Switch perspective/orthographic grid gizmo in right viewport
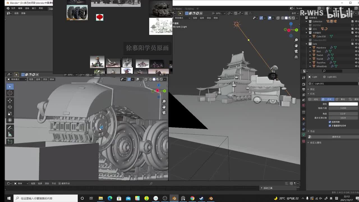Screen dimensions: 359x202 296,57
